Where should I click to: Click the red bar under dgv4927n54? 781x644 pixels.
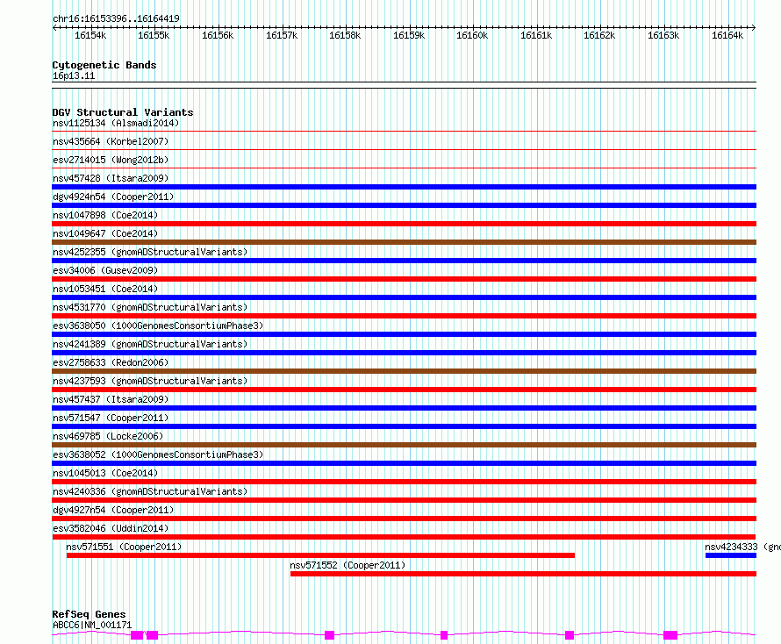click(x=404, y=519)
